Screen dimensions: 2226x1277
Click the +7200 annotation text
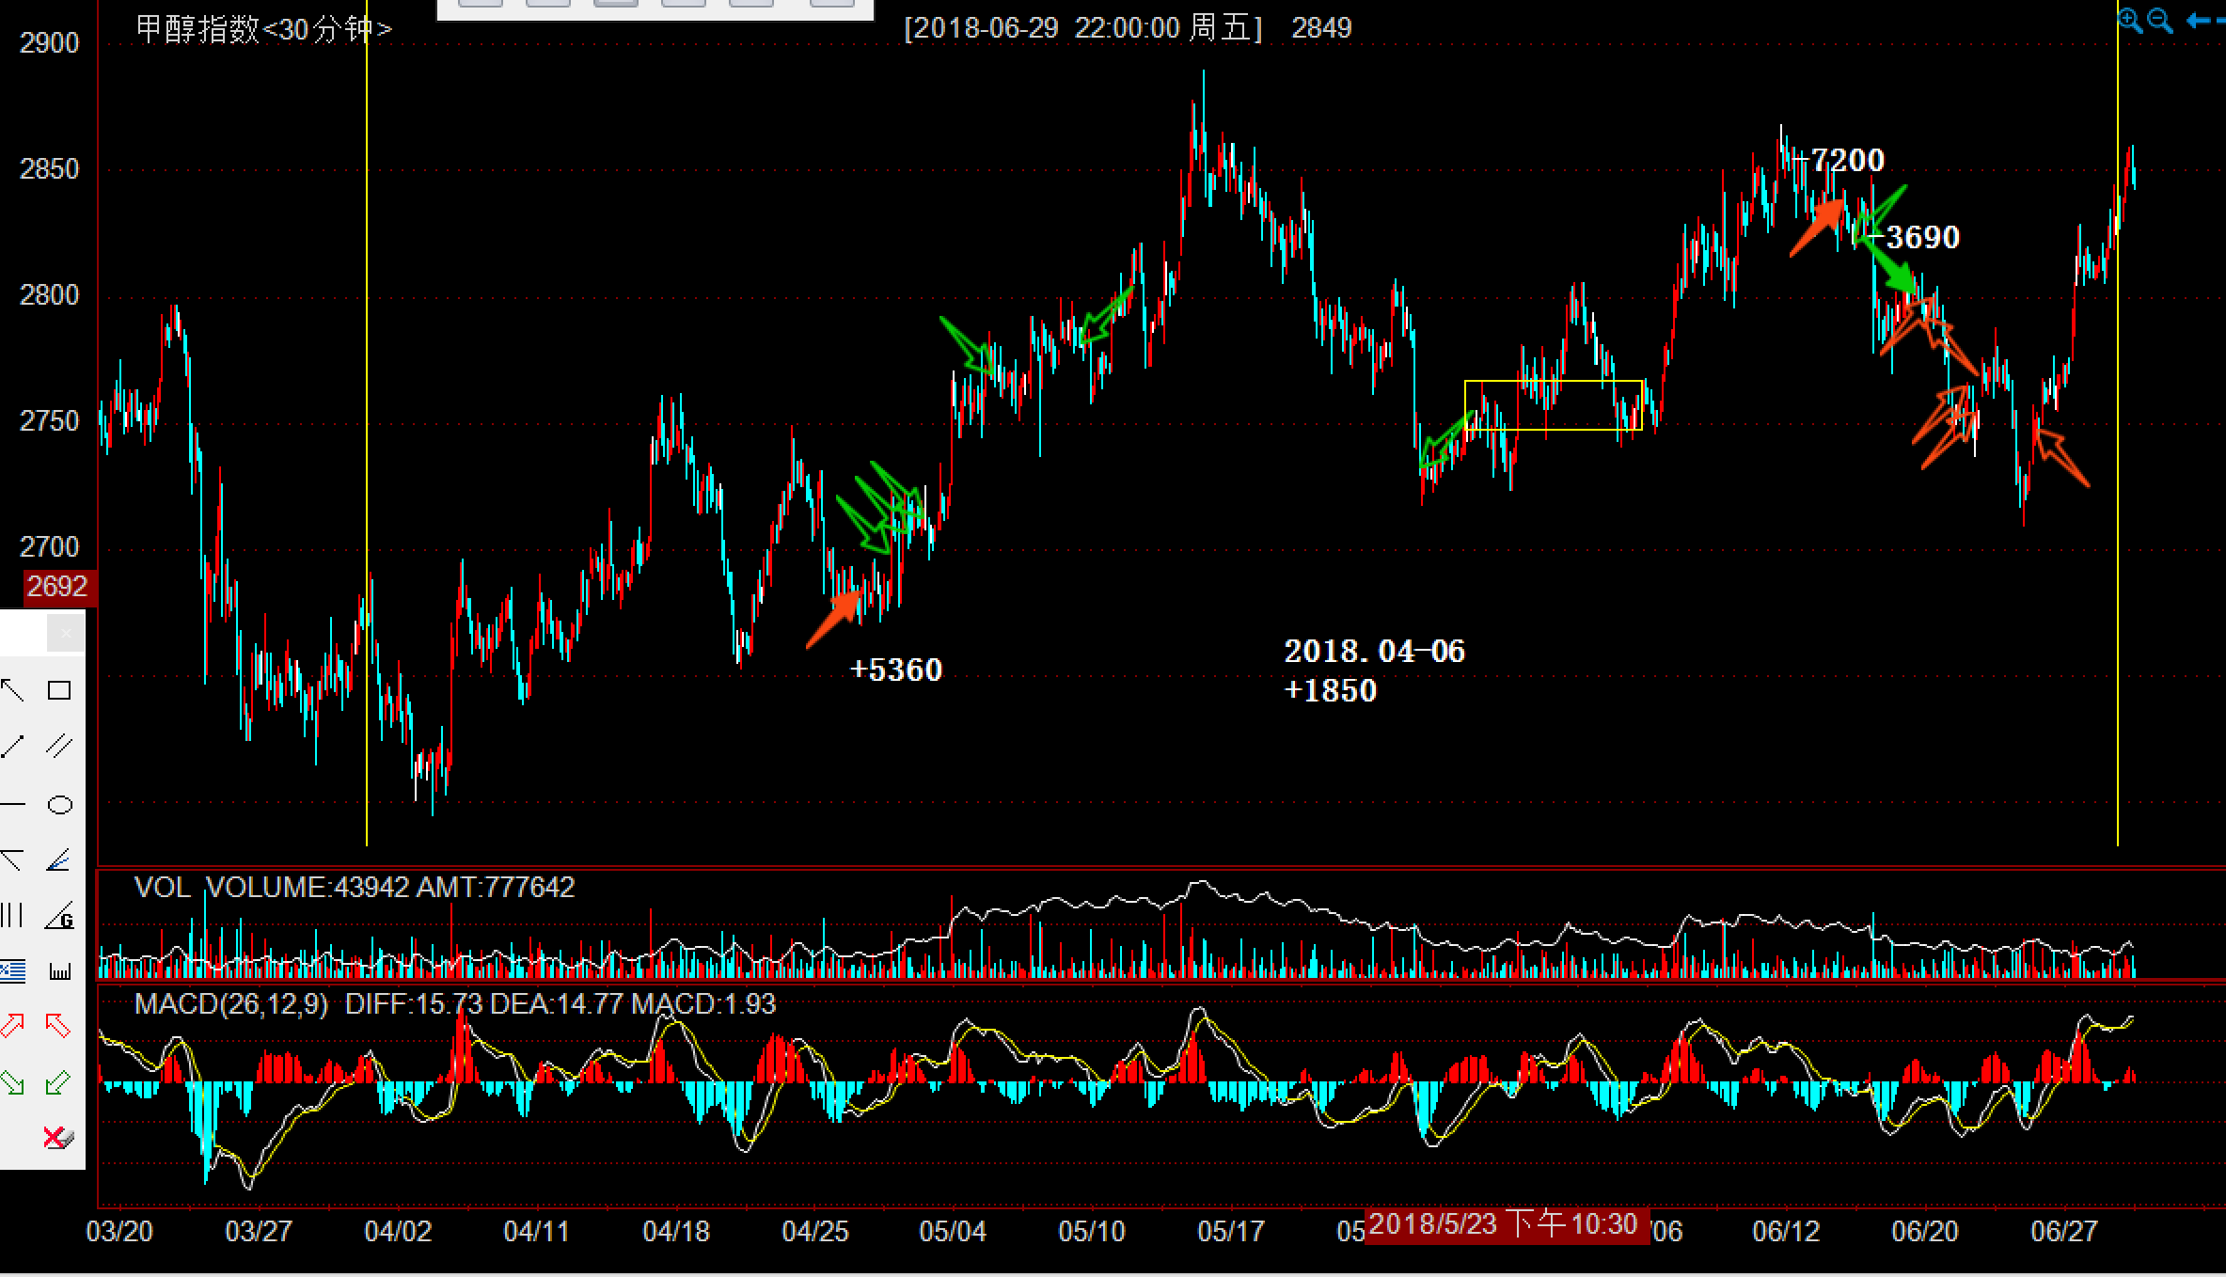pyautogui.click(x=1839, y=160)
